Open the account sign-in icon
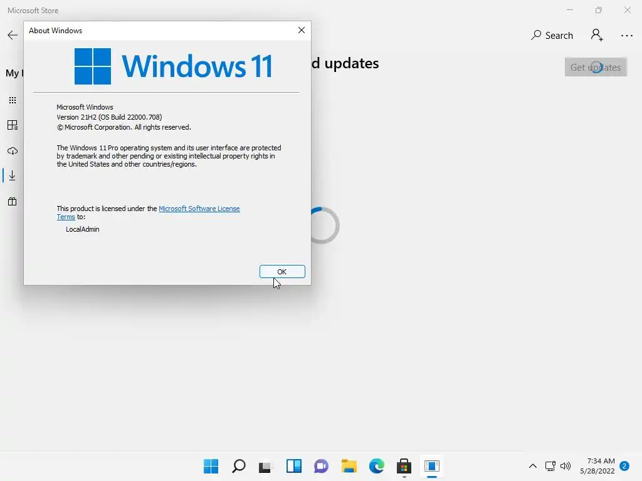This screenshot has width=642, height=481. (597, 35)
